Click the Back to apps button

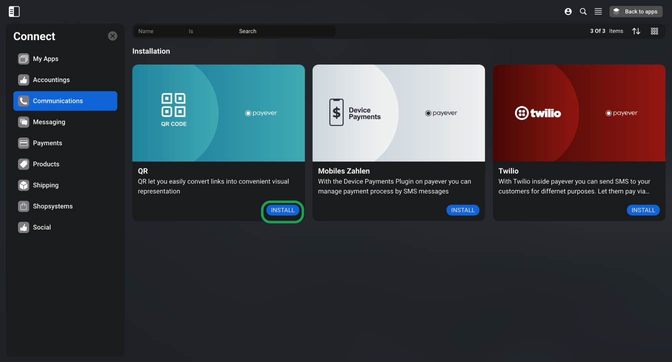[x=636, y=11]
